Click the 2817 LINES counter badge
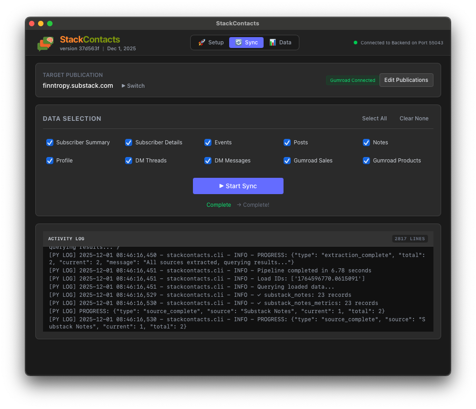 409,238
